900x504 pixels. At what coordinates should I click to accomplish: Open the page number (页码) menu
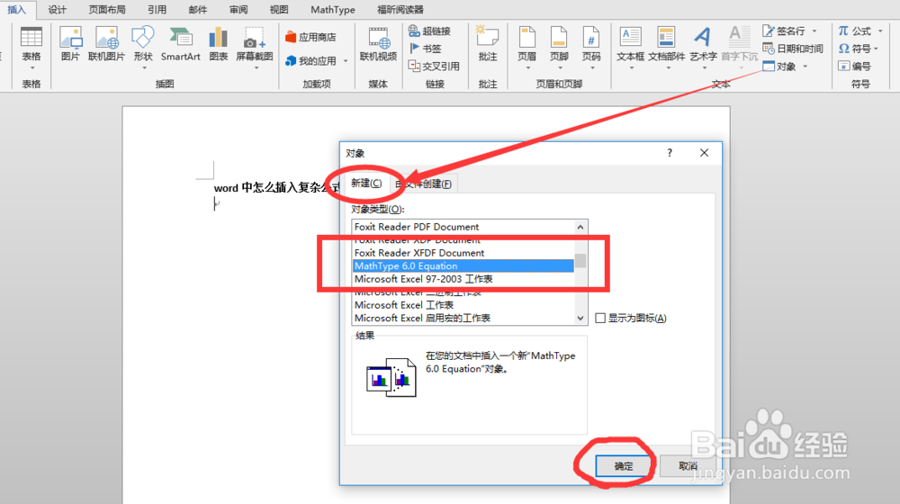click(591, 47)
